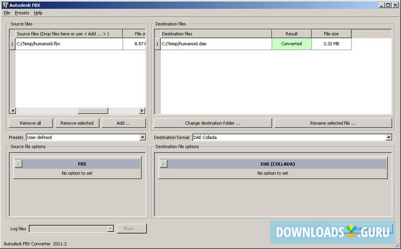Click source list scroll left arrow

click(13, 110)
